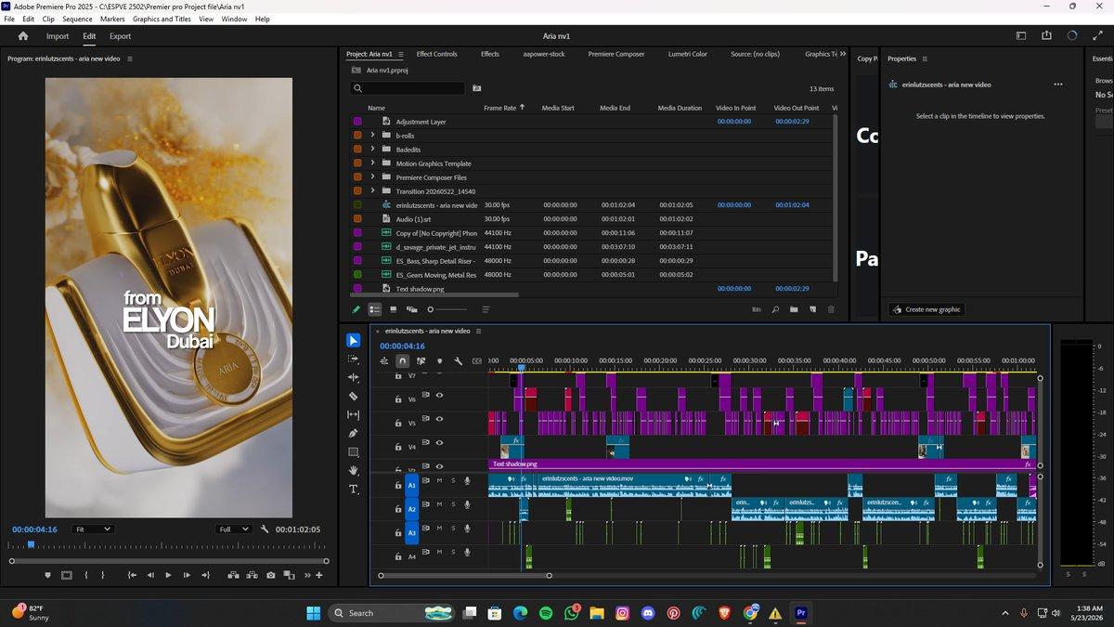Image resolution: width=1114 pixels, height=627 pixels.
Task: Open the Markers menu
Action: [112, 19]
